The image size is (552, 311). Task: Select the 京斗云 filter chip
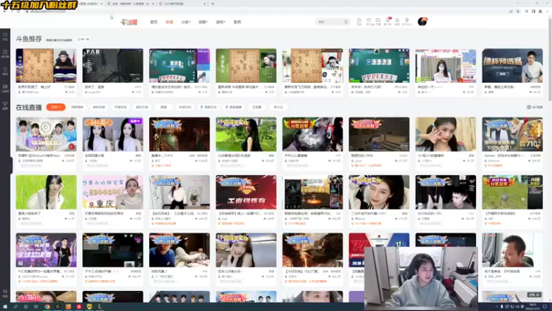[x=279, y=107]
